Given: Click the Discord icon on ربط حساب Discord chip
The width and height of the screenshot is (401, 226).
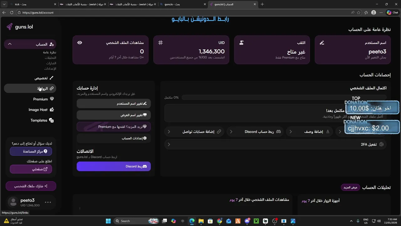Looking at the screenshot, I should point(279,132).
